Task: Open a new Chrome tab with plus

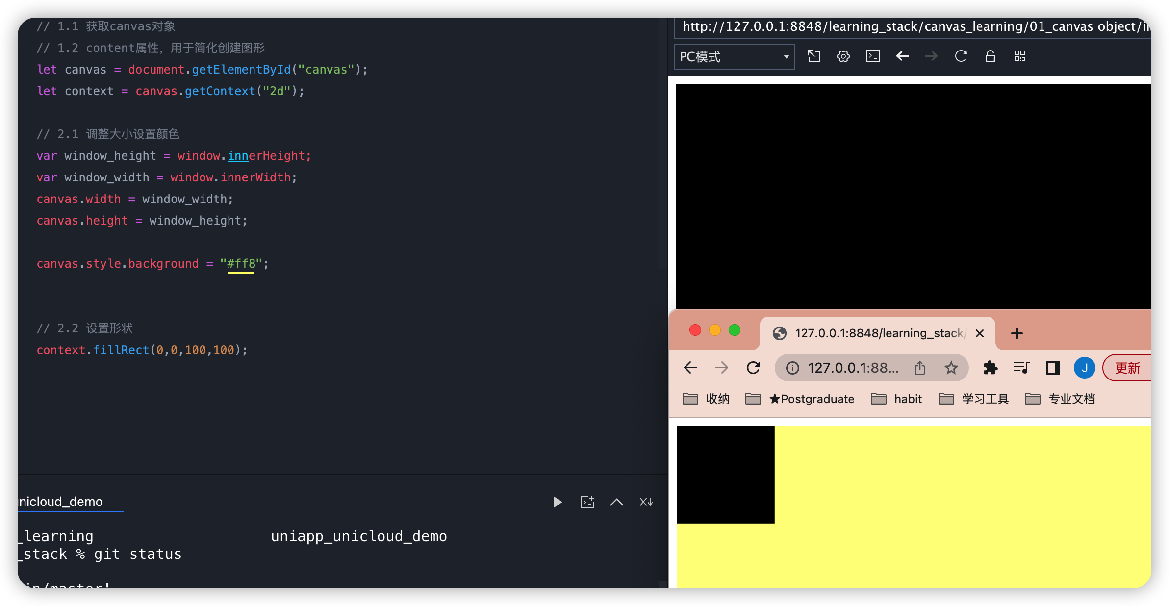Action: [1017, 333]
